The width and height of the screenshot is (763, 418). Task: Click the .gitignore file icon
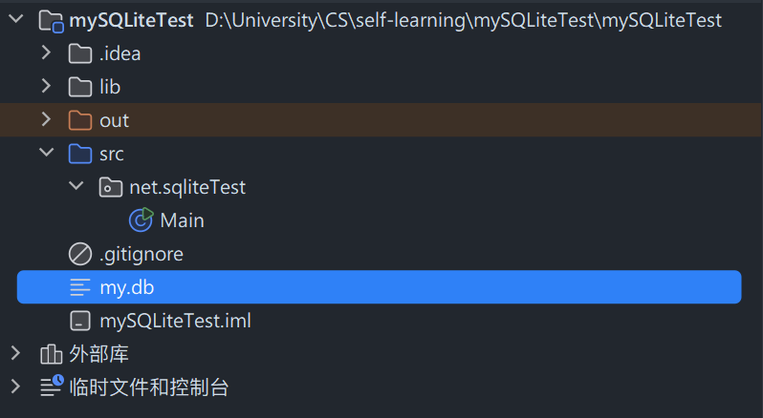[x=81, y=254]
